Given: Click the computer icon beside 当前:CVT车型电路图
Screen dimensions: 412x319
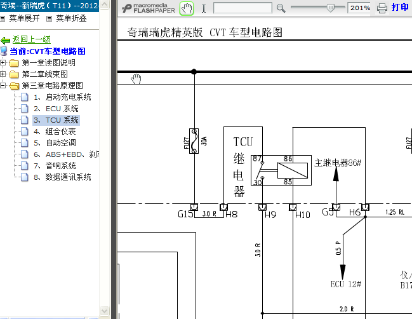Looking at the screenshot, I should point(4,51).
